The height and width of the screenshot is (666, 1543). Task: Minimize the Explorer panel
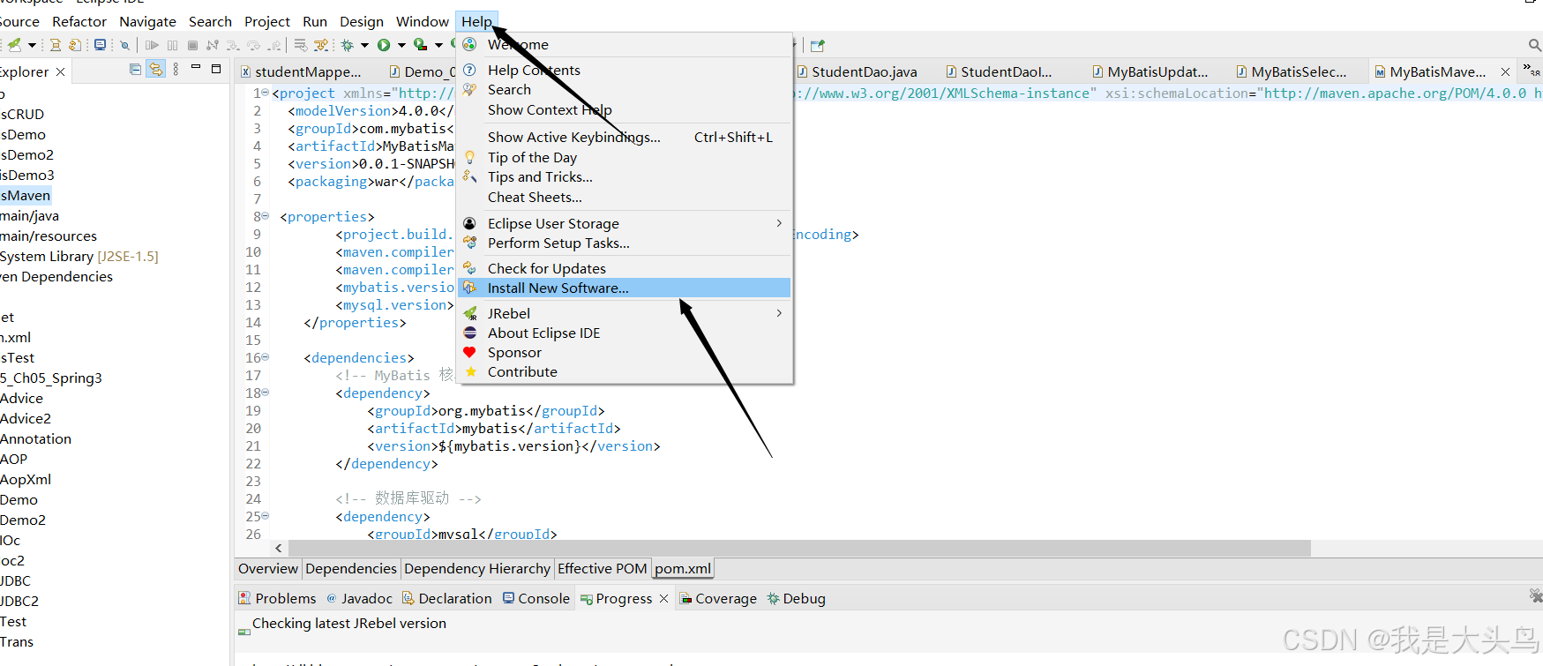tap(196, 67)
